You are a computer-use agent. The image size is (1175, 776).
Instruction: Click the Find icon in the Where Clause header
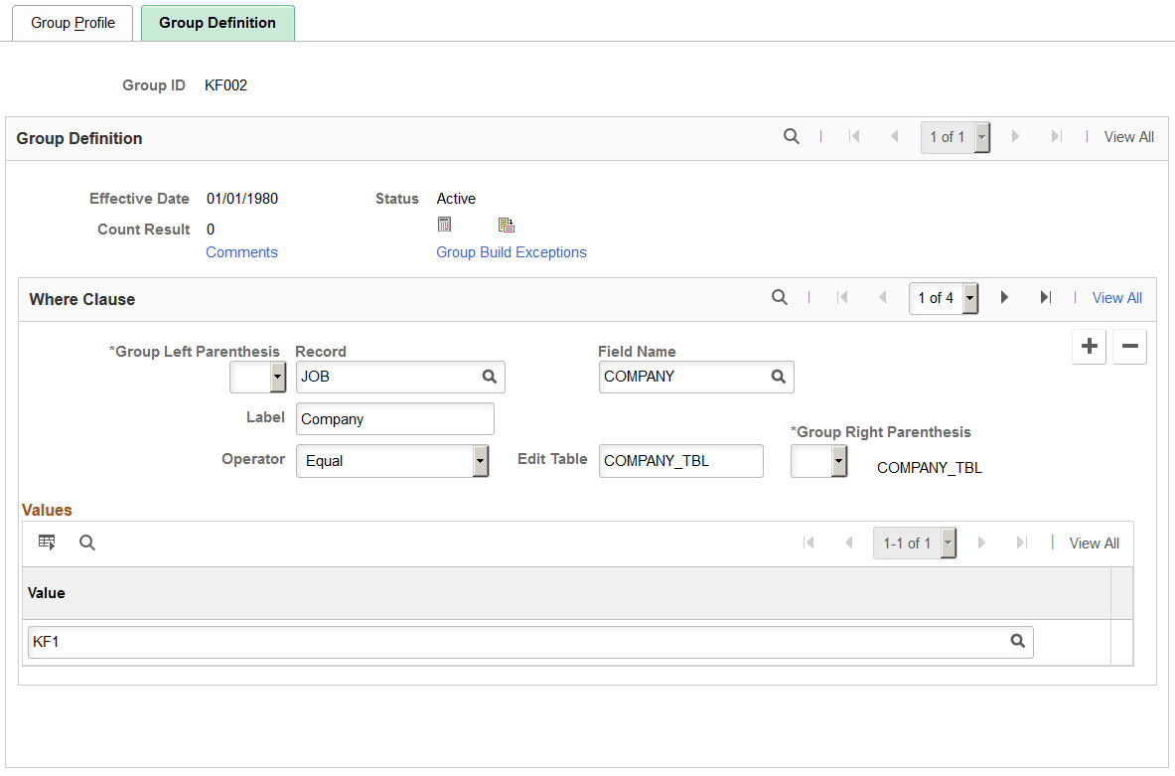coord(779,297)
